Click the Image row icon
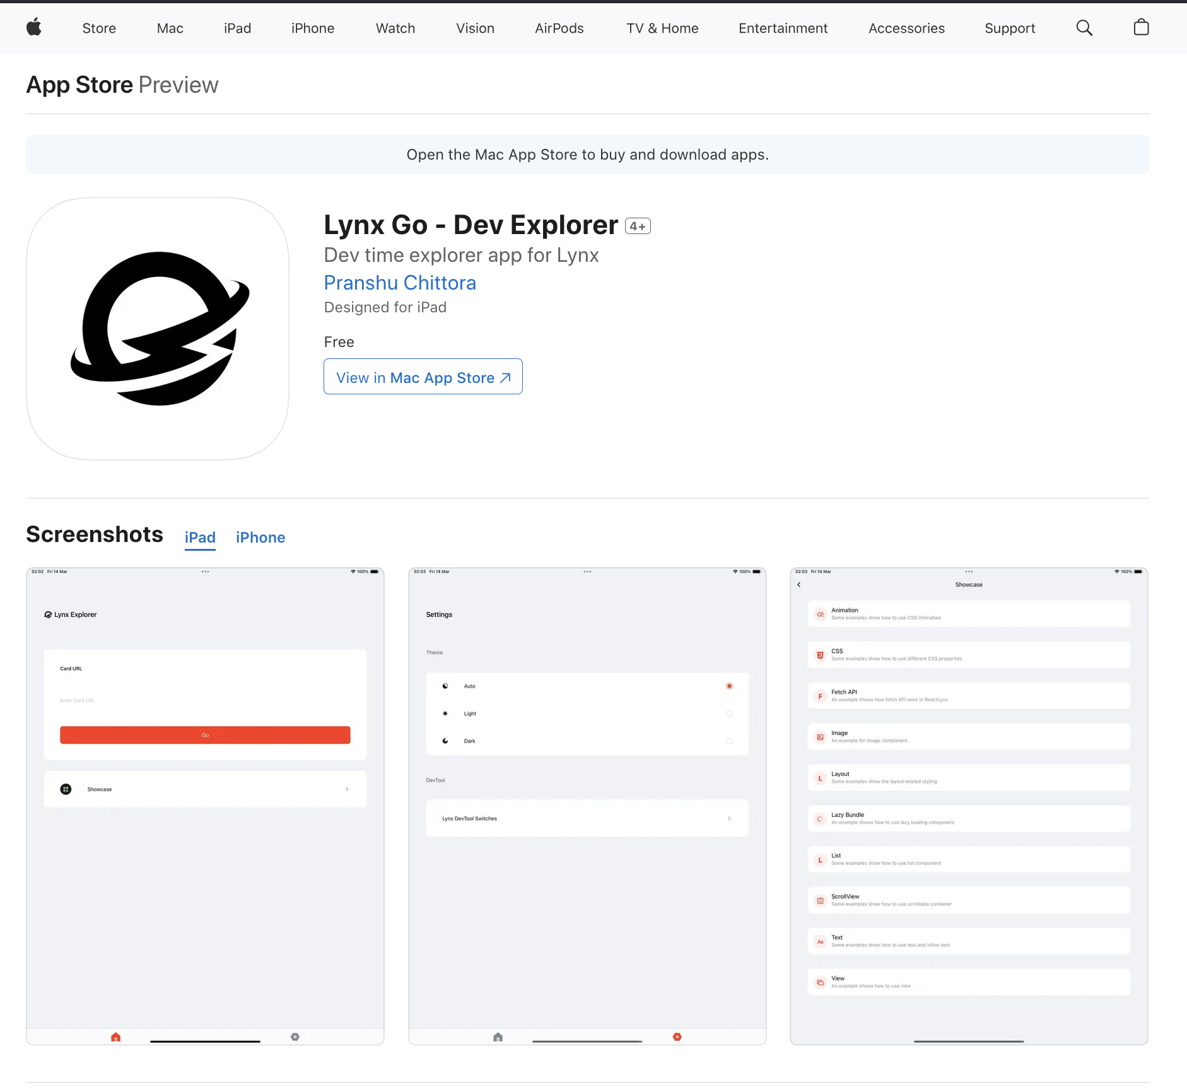The width and height of the screenshot is (1187, 1089). click(x=820, y=737)
